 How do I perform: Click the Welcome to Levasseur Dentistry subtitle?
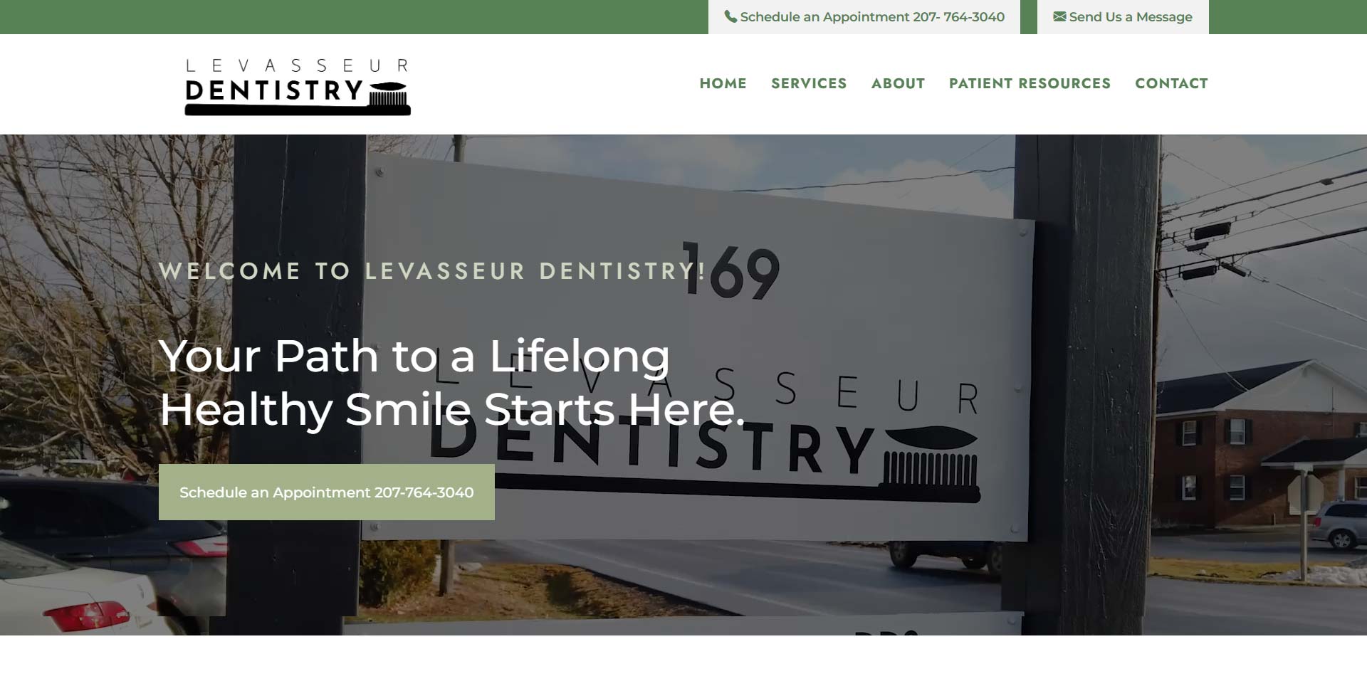click(432, 271)
